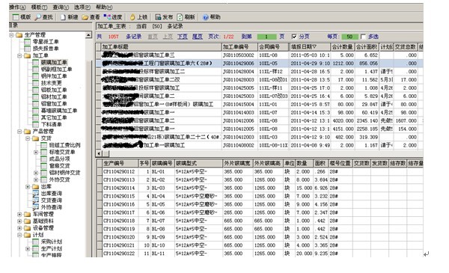
Task: Create a record with 新建 icon
Action: click(x=63, y=17)
